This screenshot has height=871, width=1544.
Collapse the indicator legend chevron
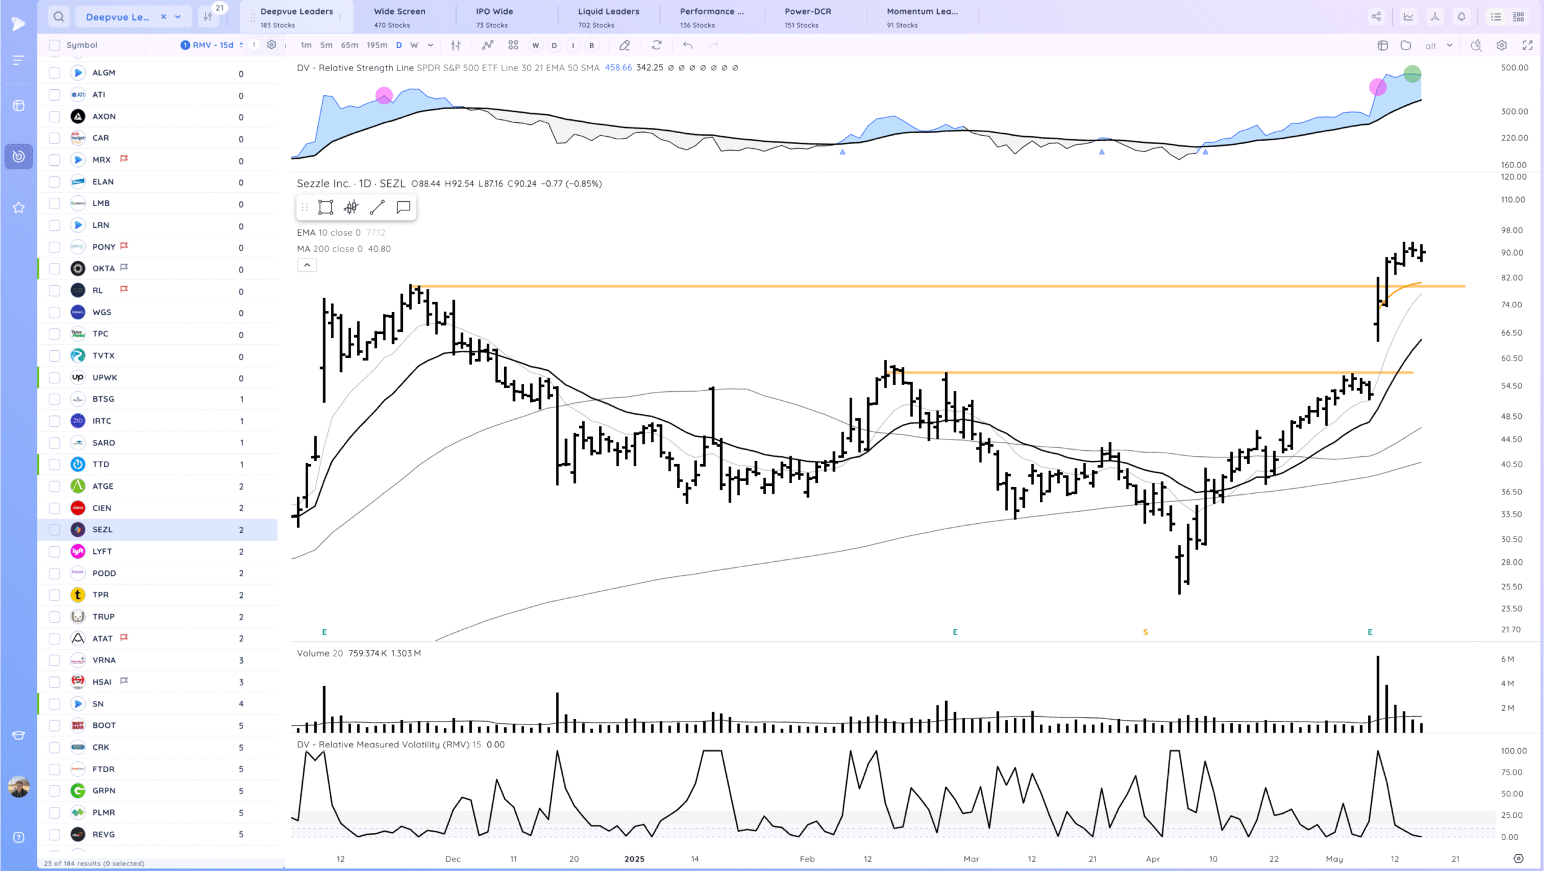click(x=307, y=265)
